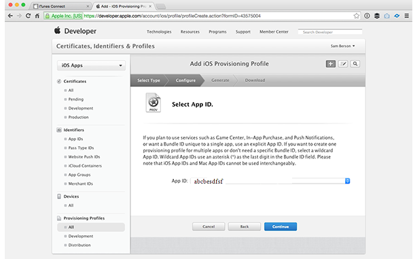The image size is (413, 259).
Task: Open Distribution provisioning profiles
Action: coord(79,245)
